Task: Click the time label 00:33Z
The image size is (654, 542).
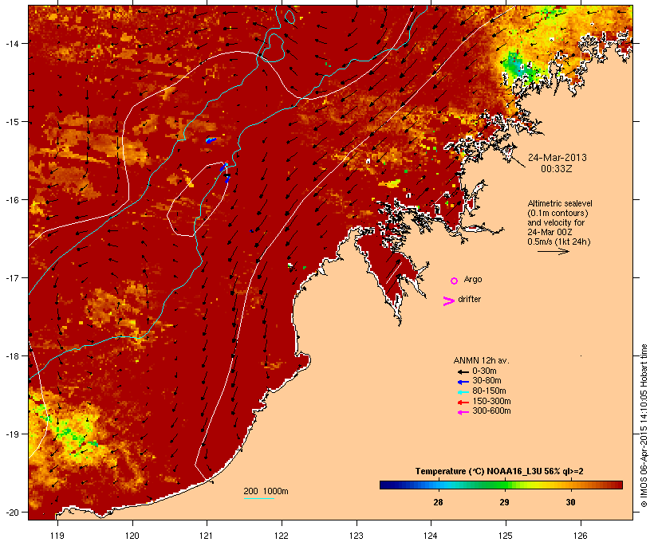Action: (556, 169)
